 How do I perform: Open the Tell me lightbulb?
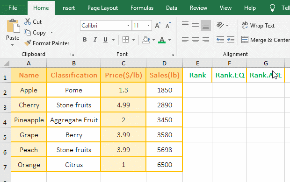(x=272, y=8)
